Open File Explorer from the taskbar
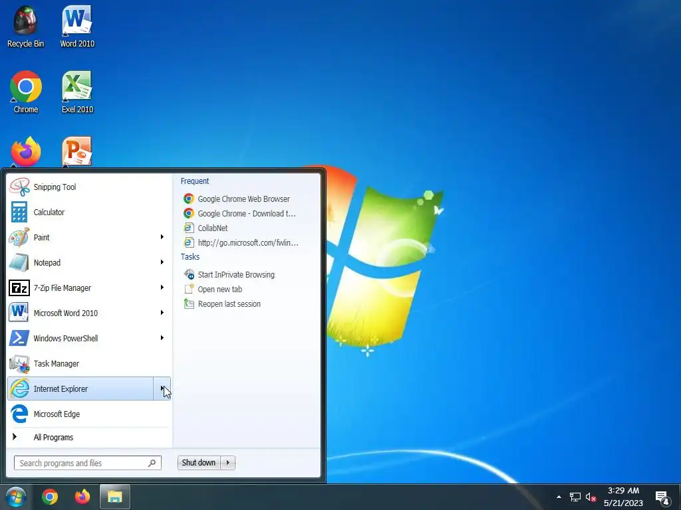Viewport: 681px width, 510px height. 114,497
